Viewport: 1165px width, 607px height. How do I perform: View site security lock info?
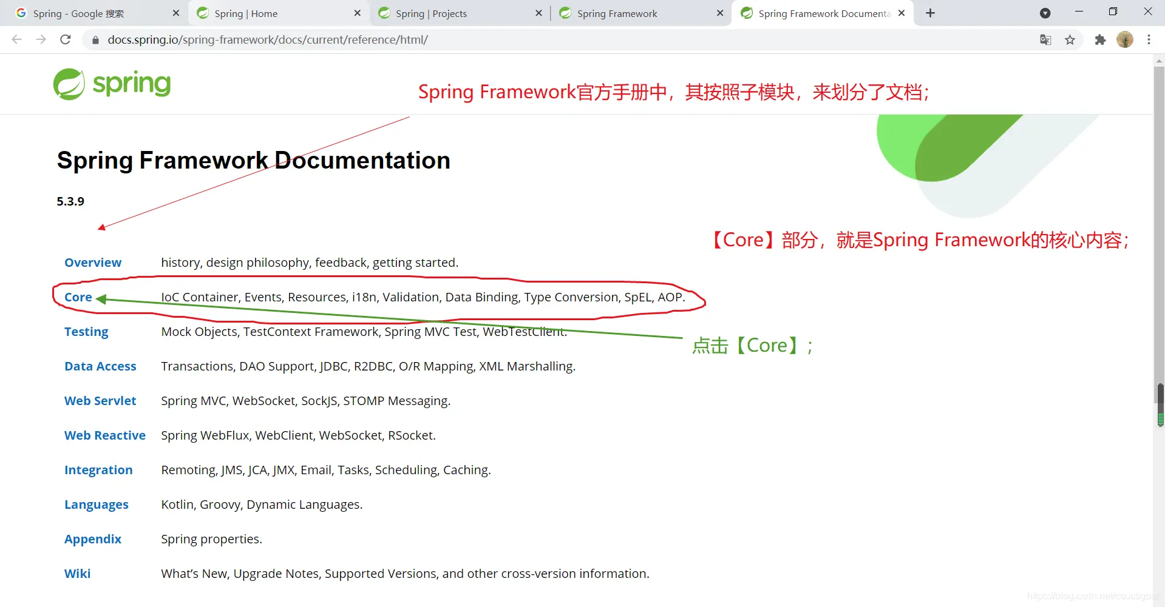95,40
